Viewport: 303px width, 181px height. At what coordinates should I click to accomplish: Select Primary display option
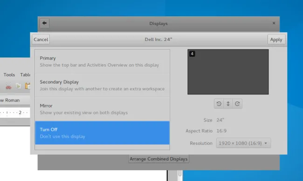[102, 61]
